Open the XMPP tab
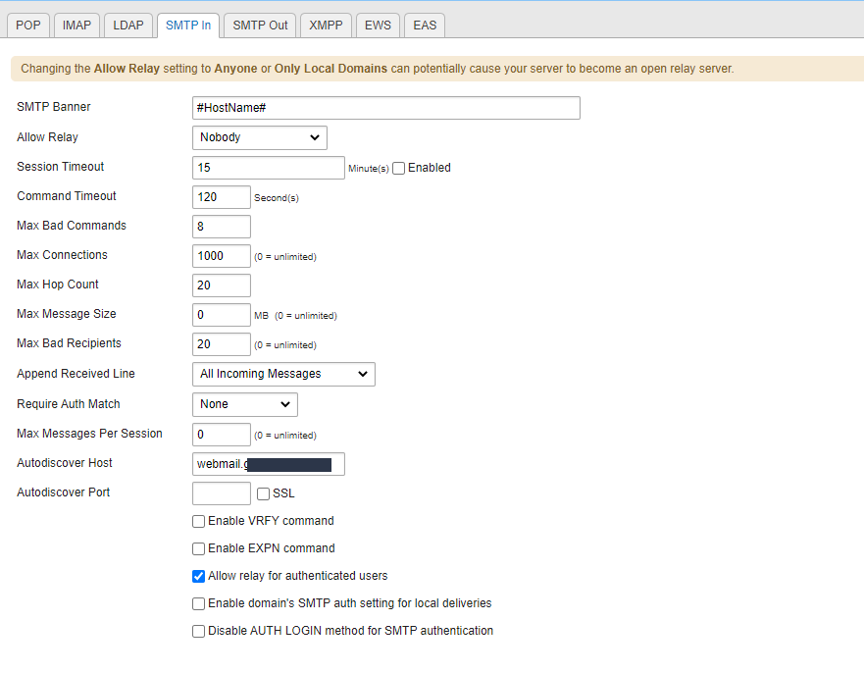 tap(326, 25)
